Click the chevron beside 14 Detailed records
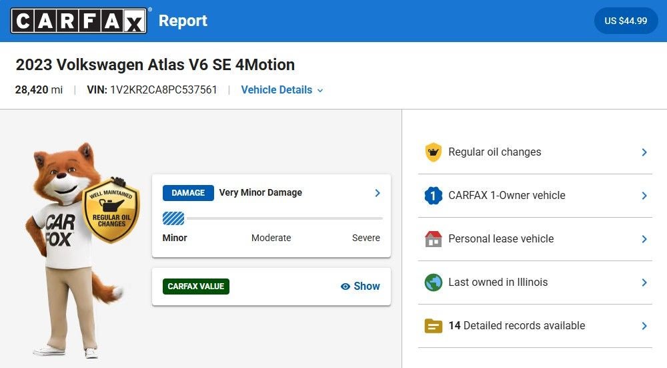 (644, 326)
